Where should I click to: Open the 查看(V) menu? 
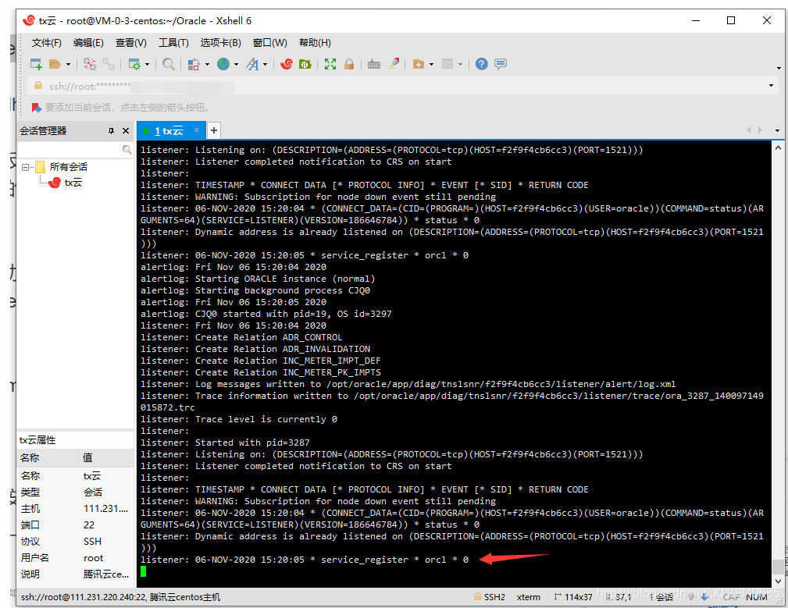[130, 43]
